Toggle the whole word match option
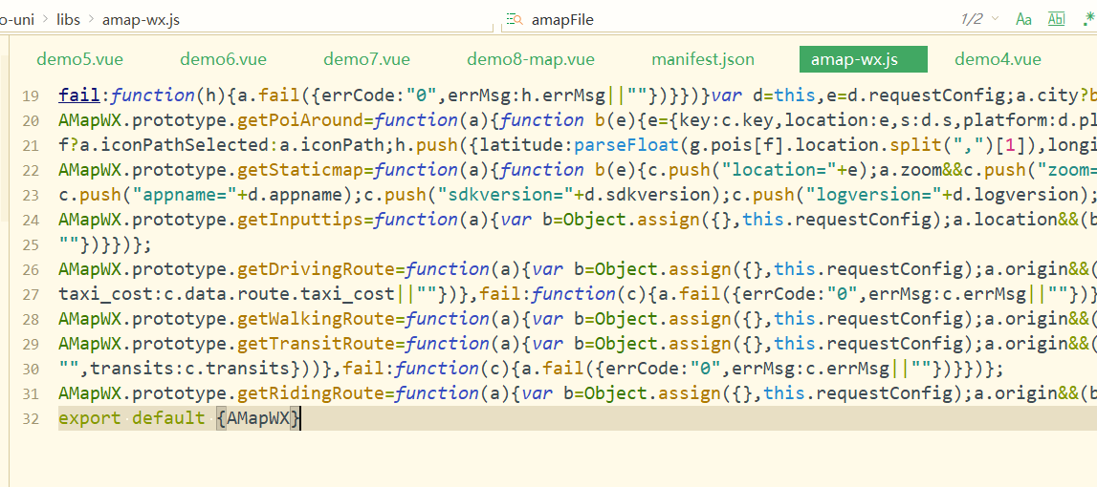This screenshot has height=487, width=1097. click(x=1057, y=19)
